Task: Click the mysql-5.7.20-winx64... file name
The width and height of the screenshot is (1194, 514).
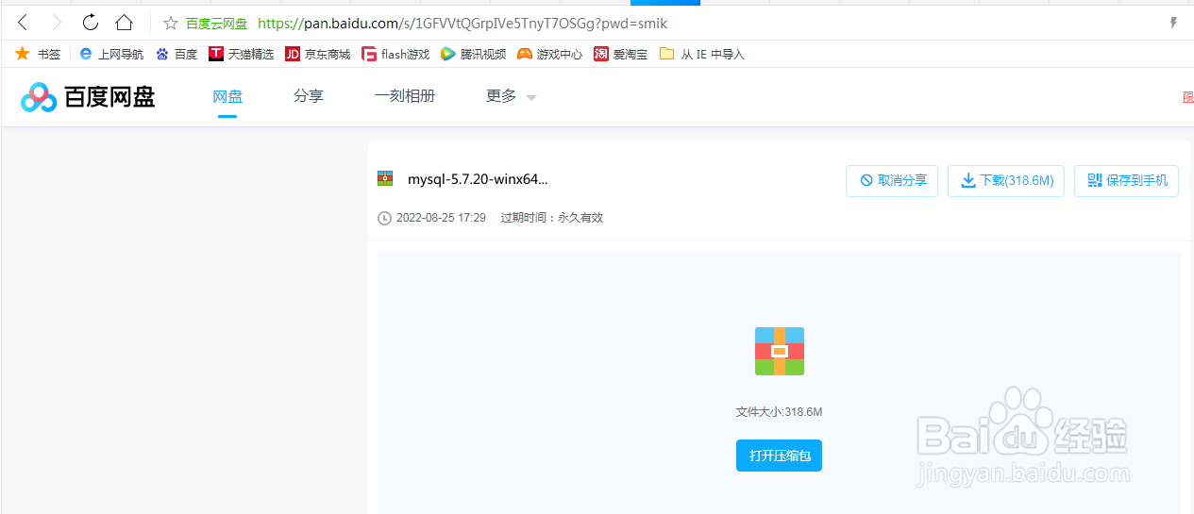Action: [x=478, y=179]
